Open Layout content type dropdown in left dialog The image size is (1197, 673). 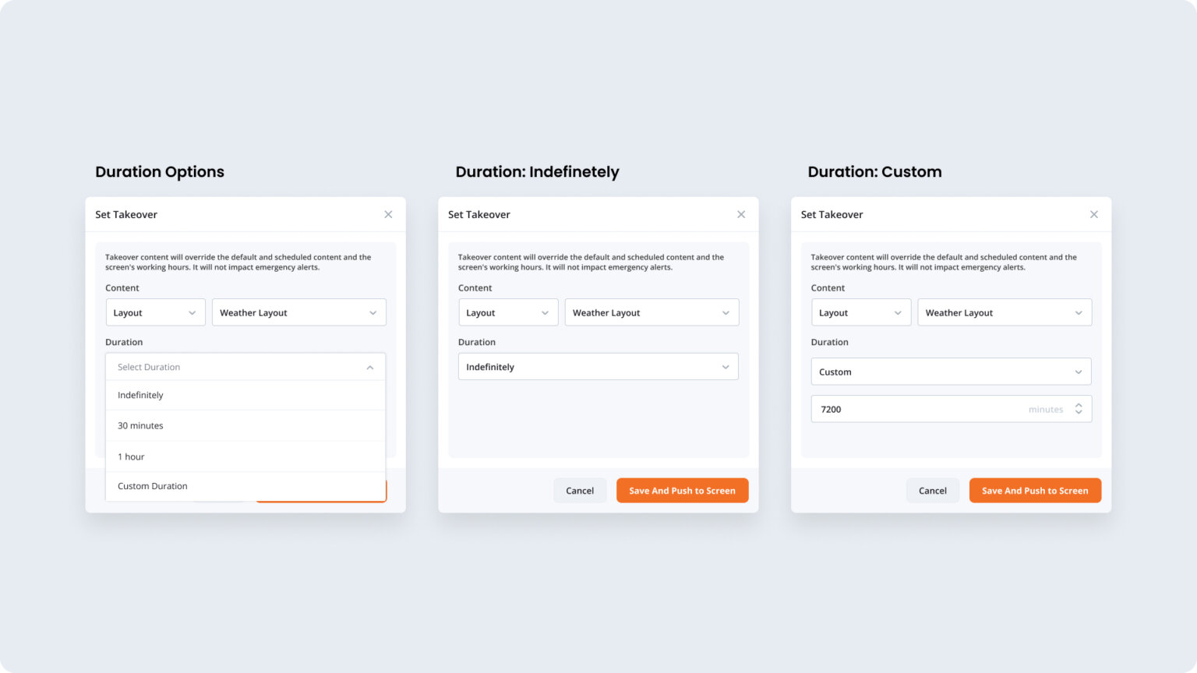point(155,312)
